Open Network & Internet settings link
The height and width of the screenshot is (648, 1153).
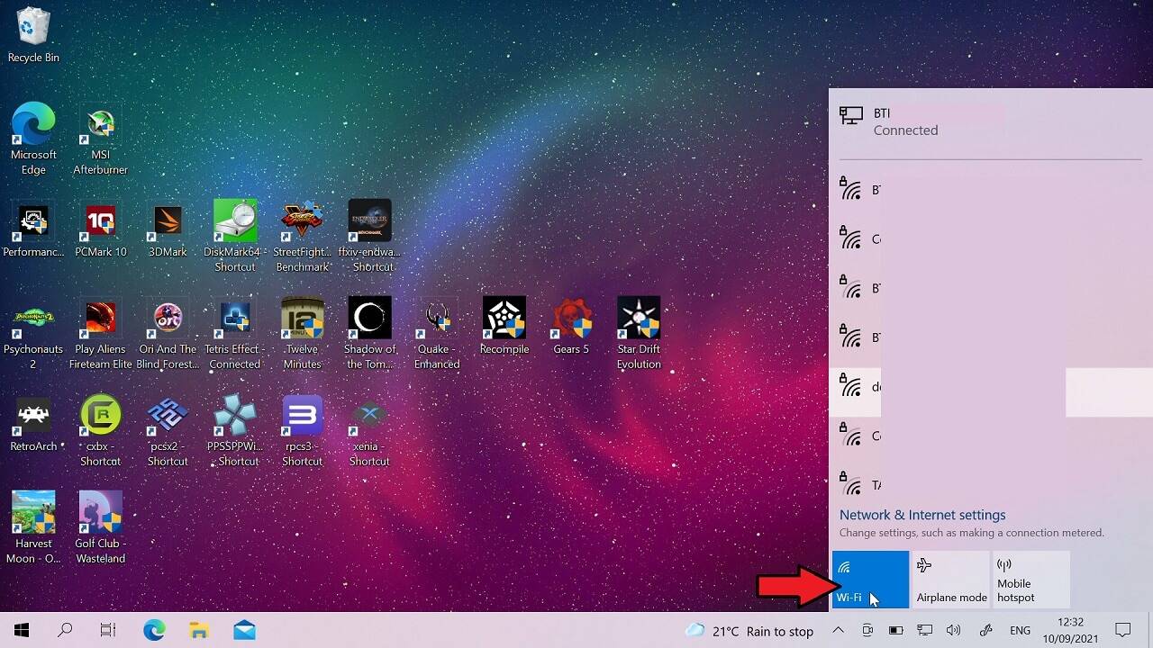922,515
